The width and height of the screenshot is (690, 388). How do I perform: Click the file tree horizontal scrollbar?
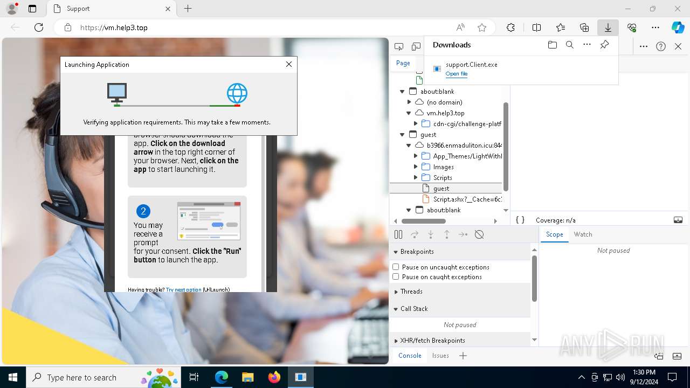(x=424, y=221)
